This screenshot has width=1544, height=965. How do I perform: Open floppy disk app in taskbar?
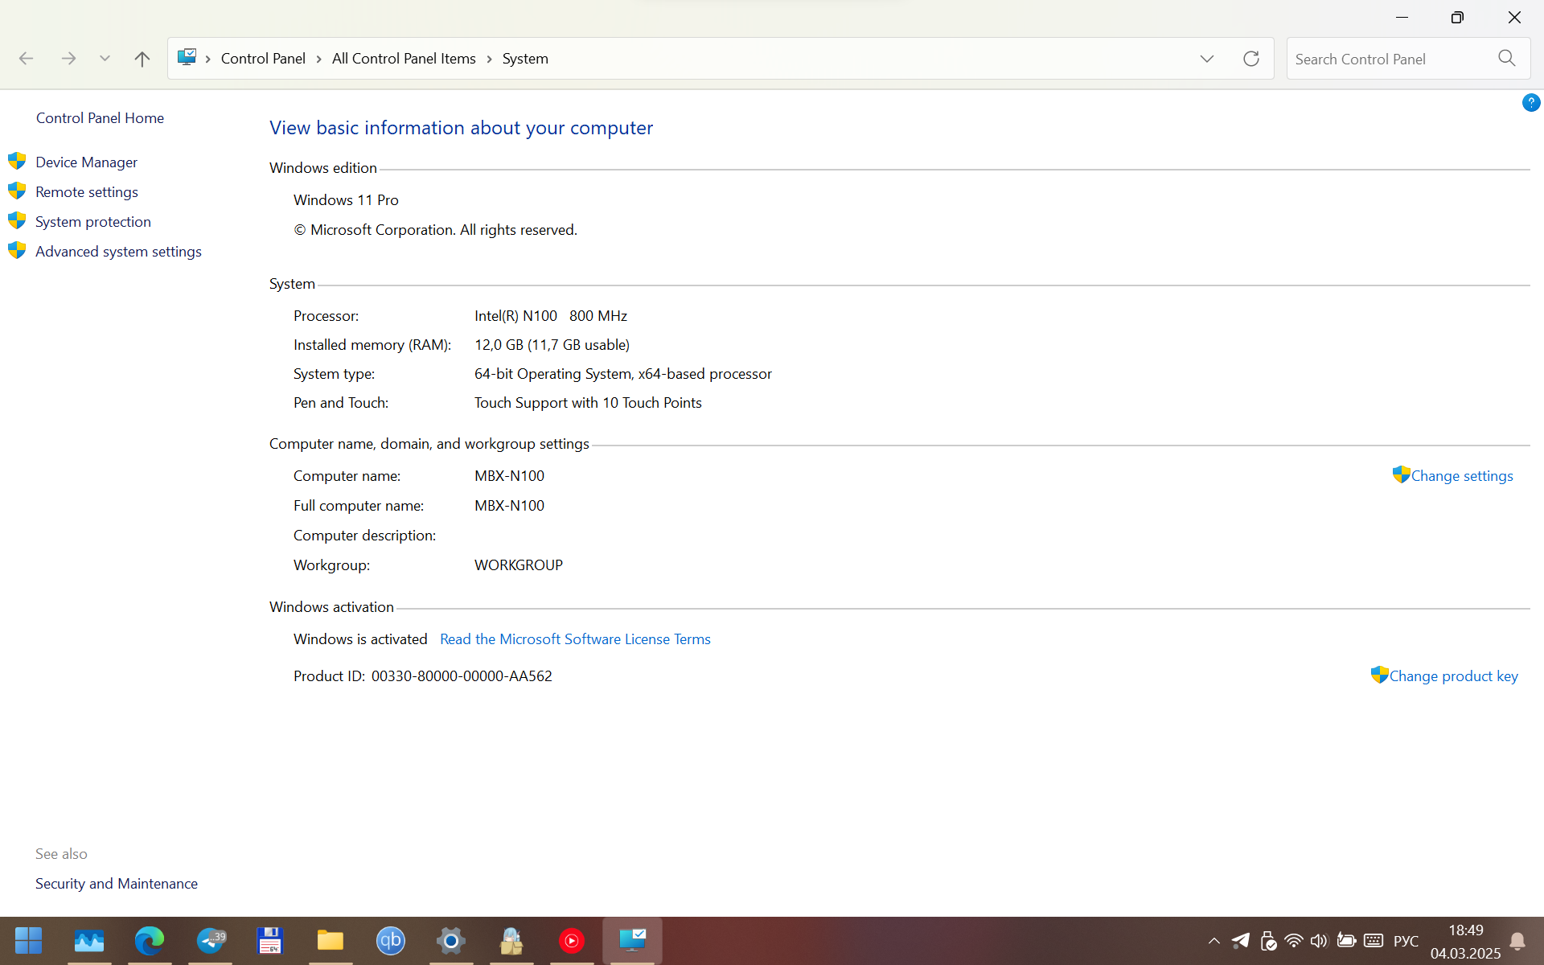(270, 940)
